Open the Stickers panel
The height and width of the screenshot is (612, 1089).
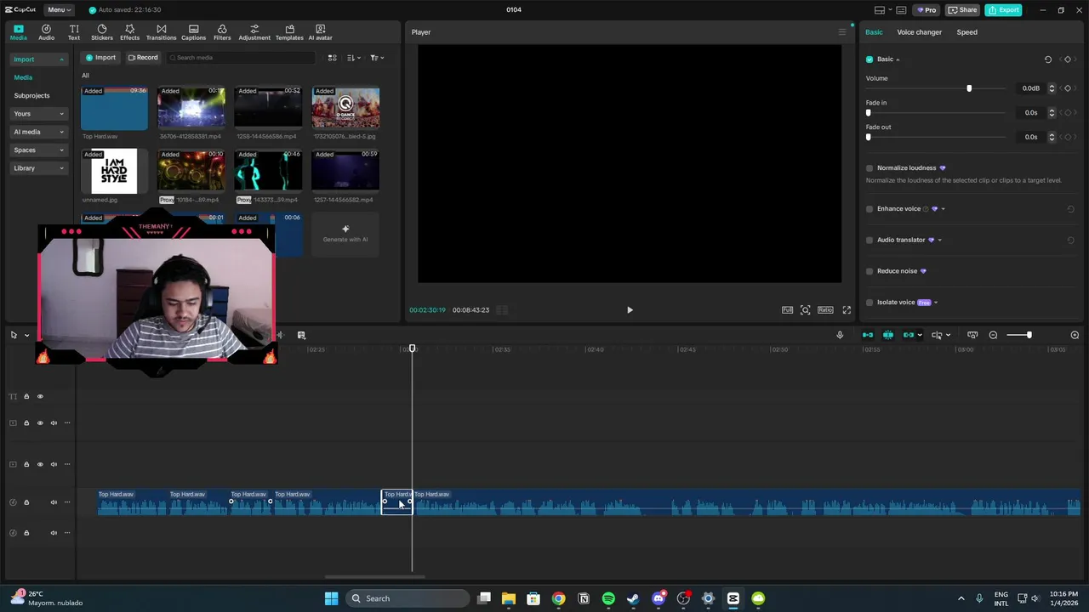tap(102, 32)
